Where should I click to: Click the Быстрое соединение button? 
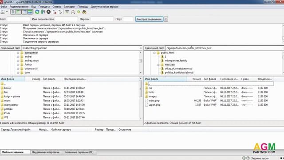pyautogui.click(x=149, y=19)
